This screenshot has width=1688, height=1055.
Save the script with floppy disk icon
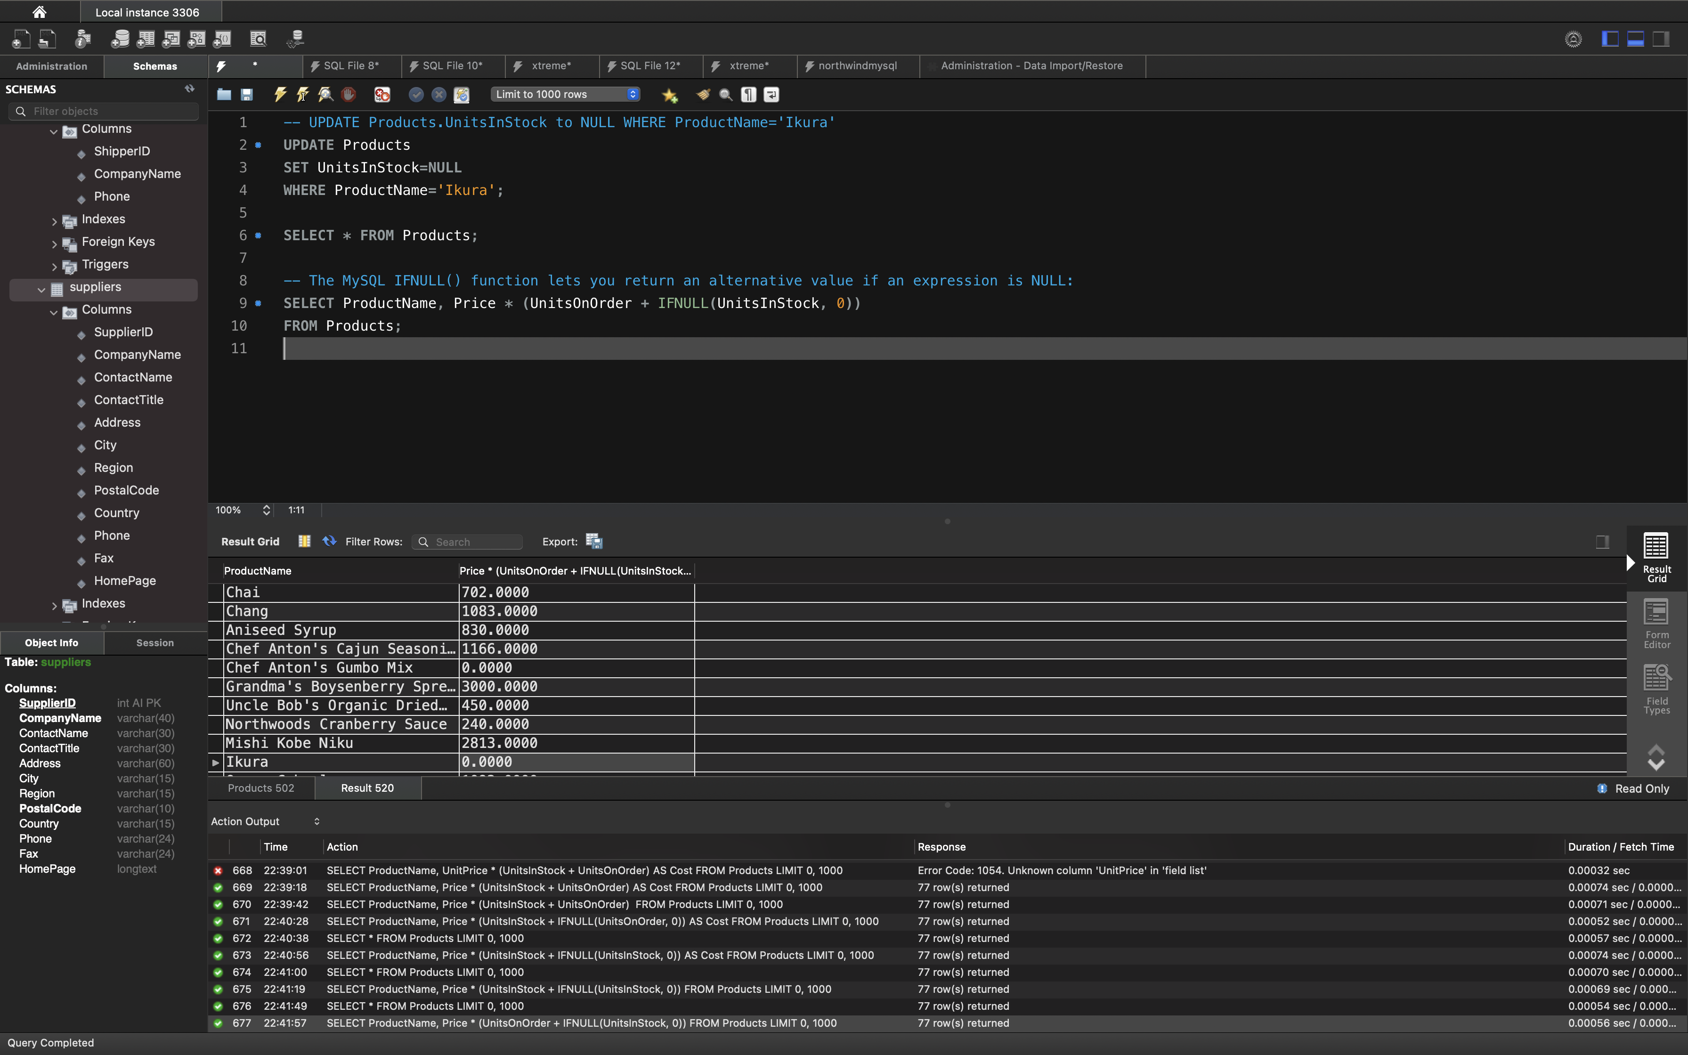coord(247,94)
